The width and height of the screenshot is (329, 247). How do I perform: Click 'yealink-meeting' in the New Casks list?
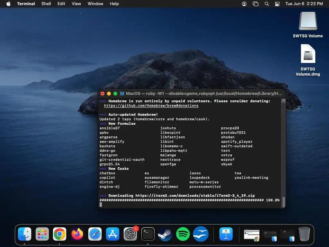point(251,178)
